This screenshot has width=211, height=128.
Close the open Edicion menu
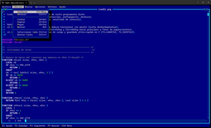[18, 7]
